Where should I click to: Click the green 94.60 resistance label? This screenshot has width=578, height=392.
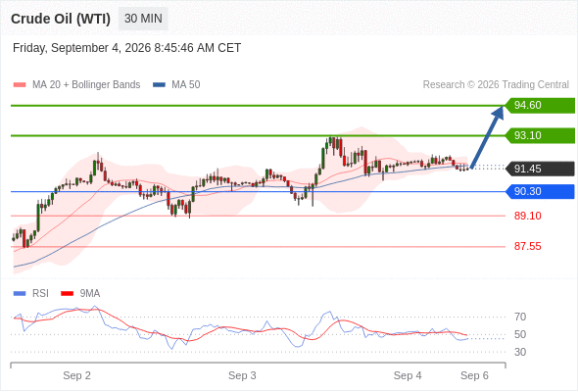pos(540,106)
